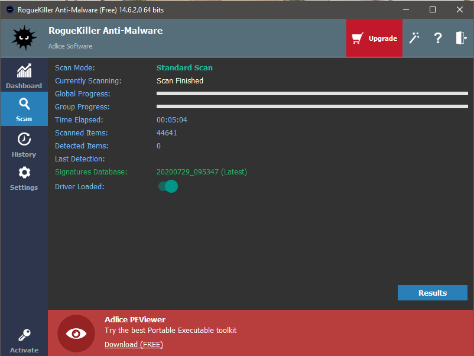Toggle the Driver Loaded switch

(x=168, y=186)
